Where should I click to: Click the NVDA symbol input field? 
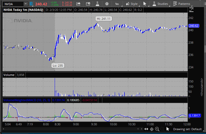[13, 4]
